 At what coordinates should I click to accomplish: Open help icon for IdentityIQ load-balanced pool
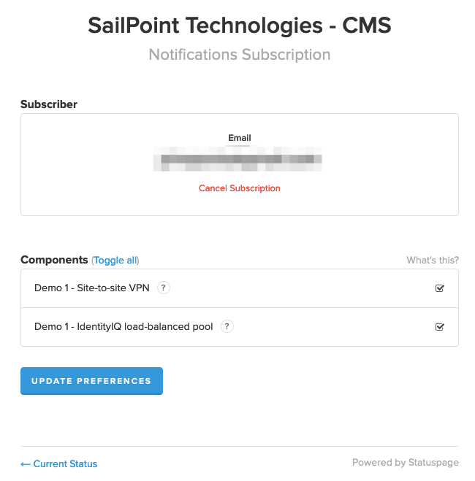pyautogui.click(x=227, y=326)
